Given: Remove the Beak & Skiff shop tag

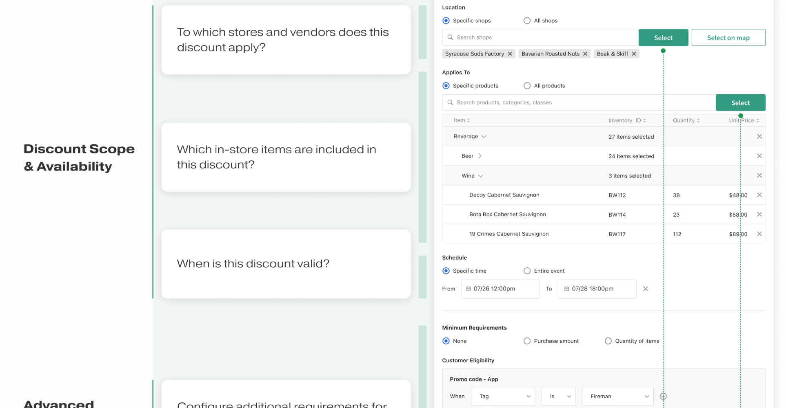Looking at the screenshot, I should pyautogui.click(x=634, y=54).
